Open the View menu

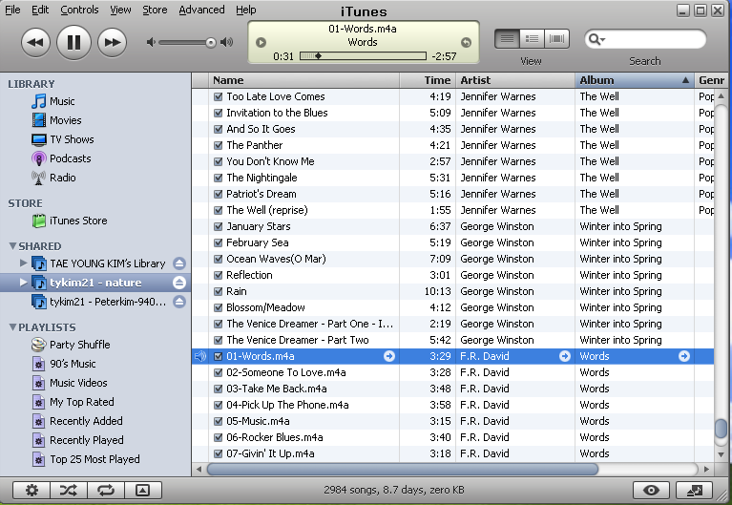[x=120, y=10]
